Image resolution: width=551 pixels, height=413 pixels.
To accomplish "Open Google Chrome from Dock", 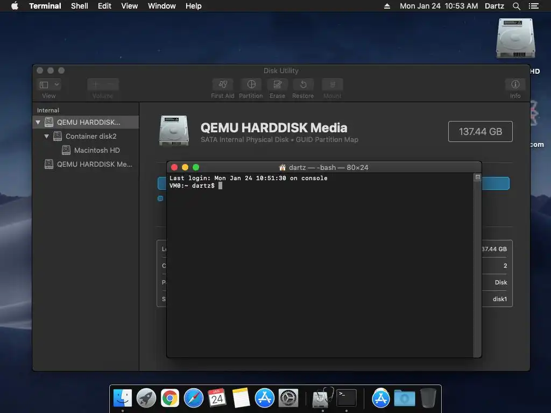I will pos(169,398).
